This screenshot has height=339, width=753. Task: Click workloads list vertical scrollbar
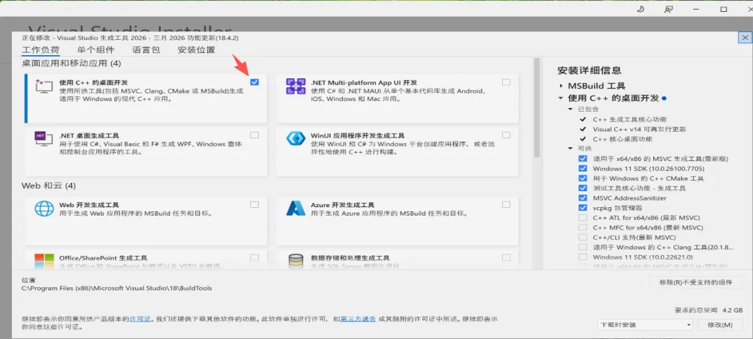point(538,108)
